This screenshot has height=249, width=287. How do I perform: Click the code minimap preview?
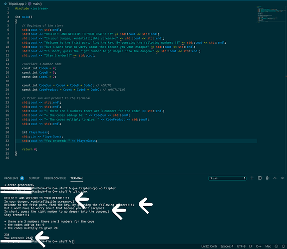tap(271, 14)
